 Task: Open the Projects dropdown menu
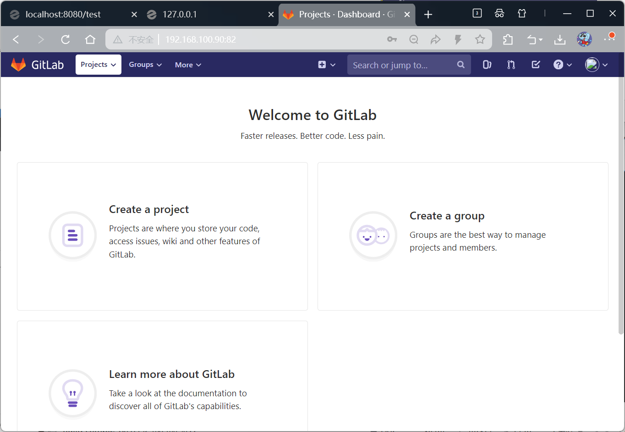click(98, 65)
